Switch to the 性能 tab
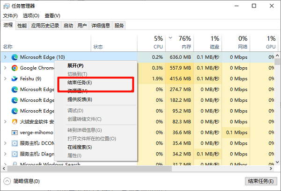This screenshot has width=281, height=191. 22,26
